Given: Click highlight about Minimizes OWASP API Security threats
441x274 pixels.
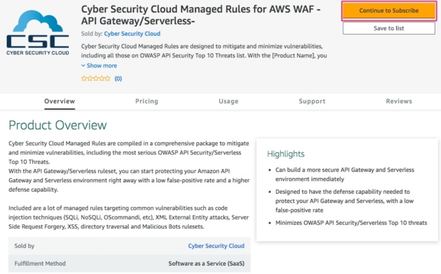Looking at the screenshot, I should click(351, 223).
